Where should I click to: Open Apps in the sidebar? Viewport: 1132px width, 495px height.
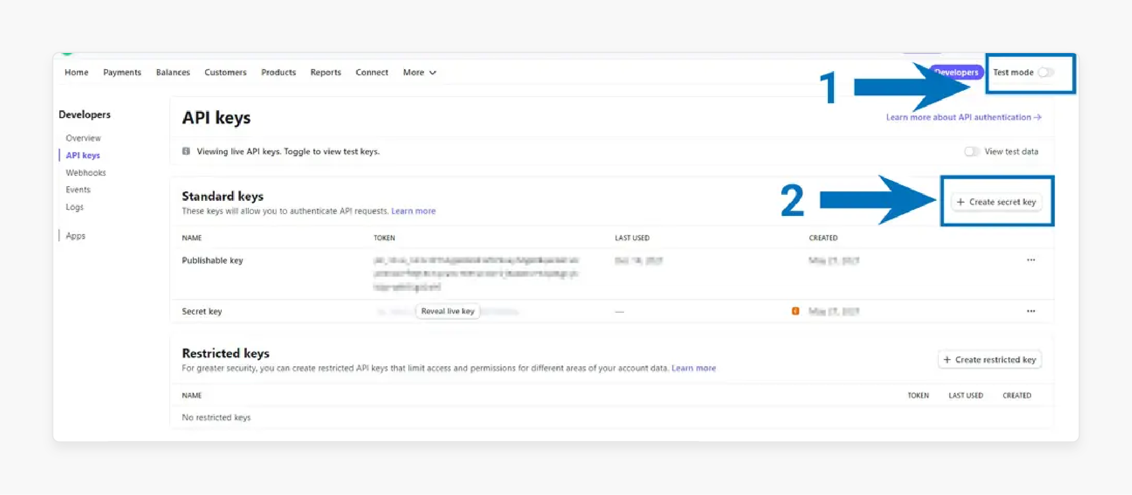(x=75, y=236)
